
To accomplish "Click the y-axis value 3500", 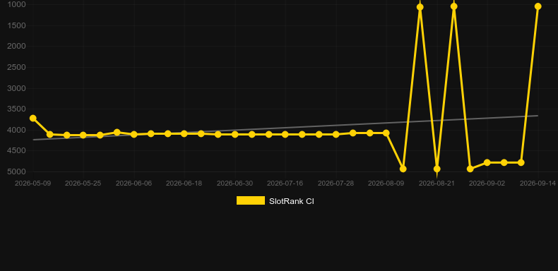I will pos(16,109).
